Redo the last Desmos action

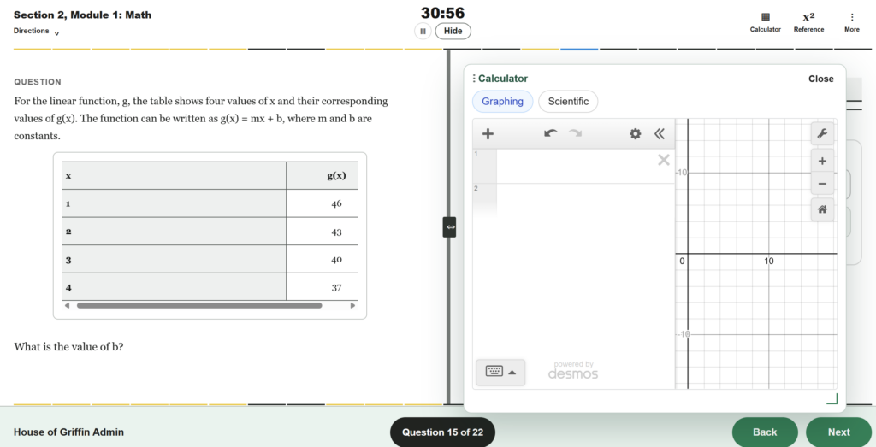tap(575, 134)
